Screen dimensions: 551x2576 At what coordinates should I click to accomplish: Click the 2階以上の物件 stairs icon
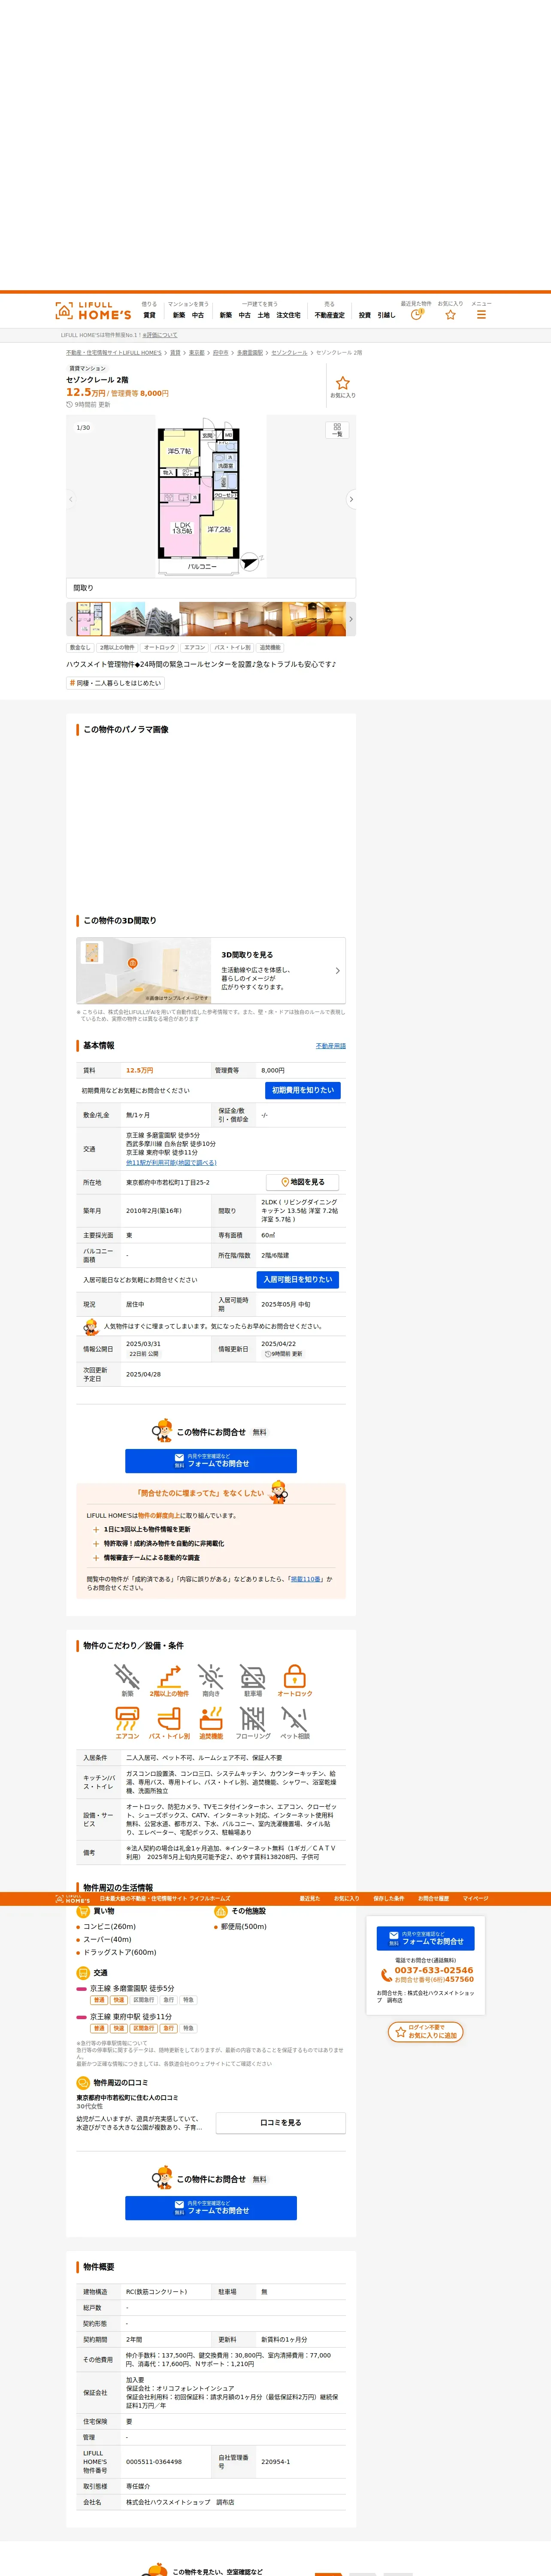tap(169, 1676)
